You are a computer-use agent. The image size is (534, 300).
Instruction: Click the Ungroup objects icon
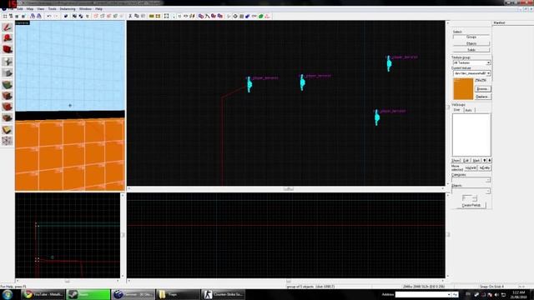[81, 16]
